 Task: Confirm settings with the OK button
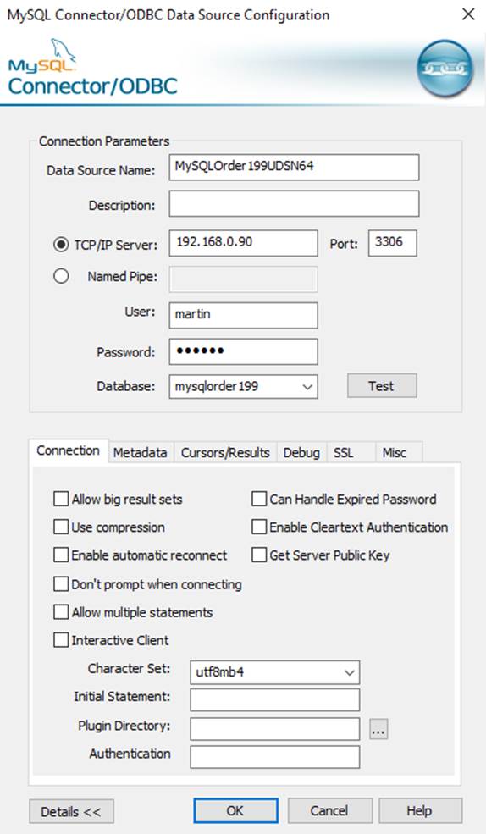pos(235,810)
